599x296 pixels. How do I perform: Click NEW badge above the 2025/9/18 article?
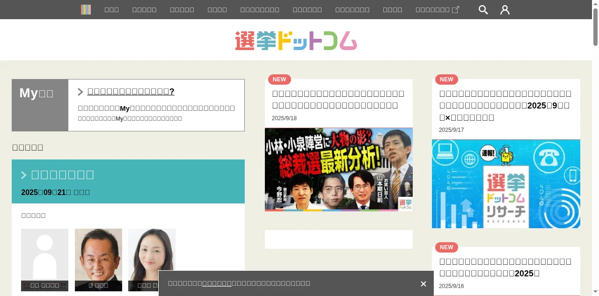click(x=279, y=79)
